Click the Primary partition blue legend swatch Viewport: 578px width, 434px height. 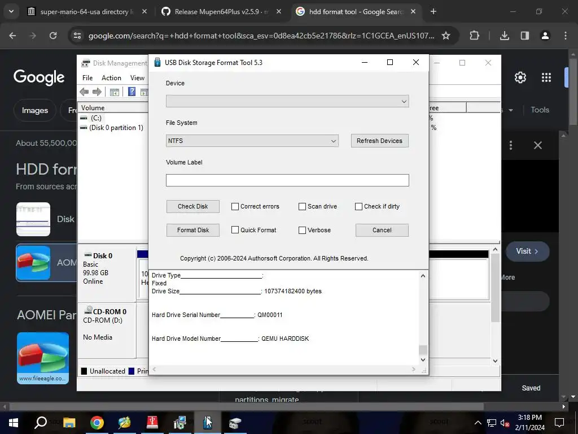tap(131, 371)
